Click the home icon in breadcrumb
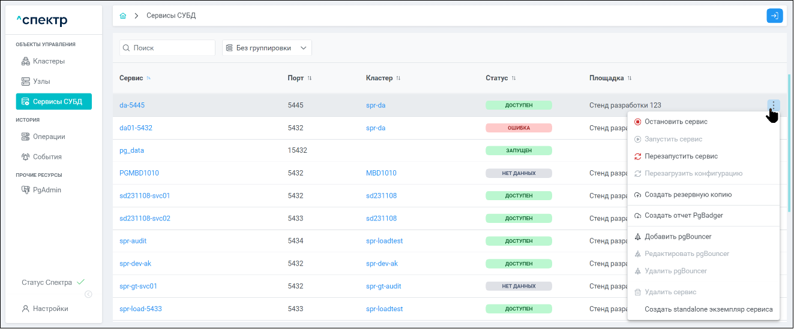Viewport: 794px width, 329px height. click(x=123, y=16)
